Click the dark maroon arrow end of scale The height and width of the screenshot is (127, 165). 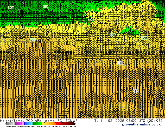tap(75, 124)
